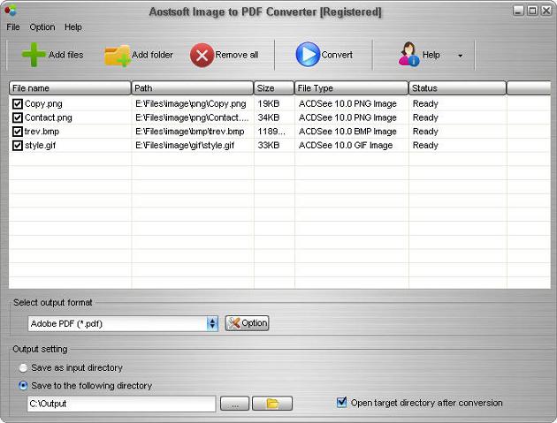Screen dimensions: 557x423
Task: Browse output directory with the ellipsis button
Action: point(234,404)
